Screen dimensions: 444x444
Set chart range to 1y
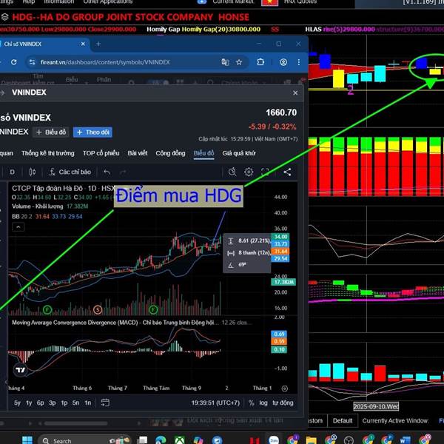pyautogui.click(x=29, y=403)
